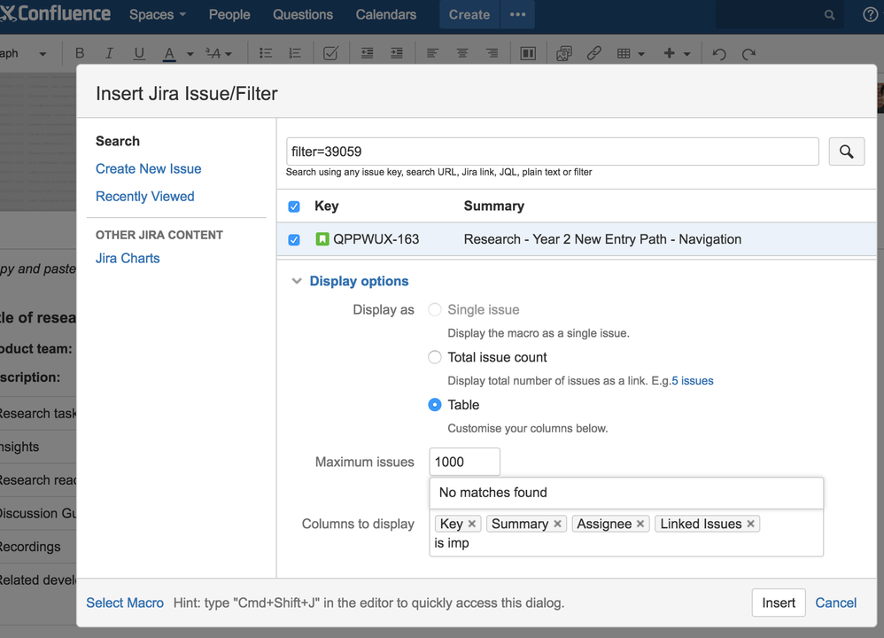Select the Total issue count radio button

coord(435,357)
